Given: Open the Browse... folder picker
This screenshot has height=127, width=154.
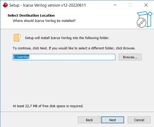Looking at the screenshot, I should (130, 57).
